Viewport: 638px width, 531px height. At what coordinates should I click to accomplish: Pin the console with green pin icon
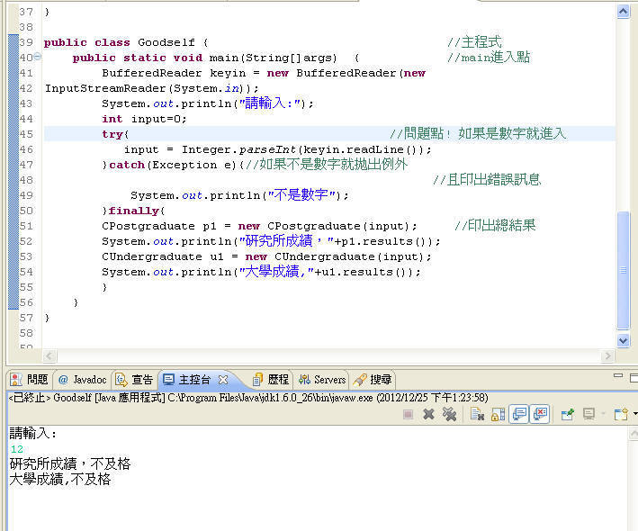pyautogui.click(x=568, y=414)
